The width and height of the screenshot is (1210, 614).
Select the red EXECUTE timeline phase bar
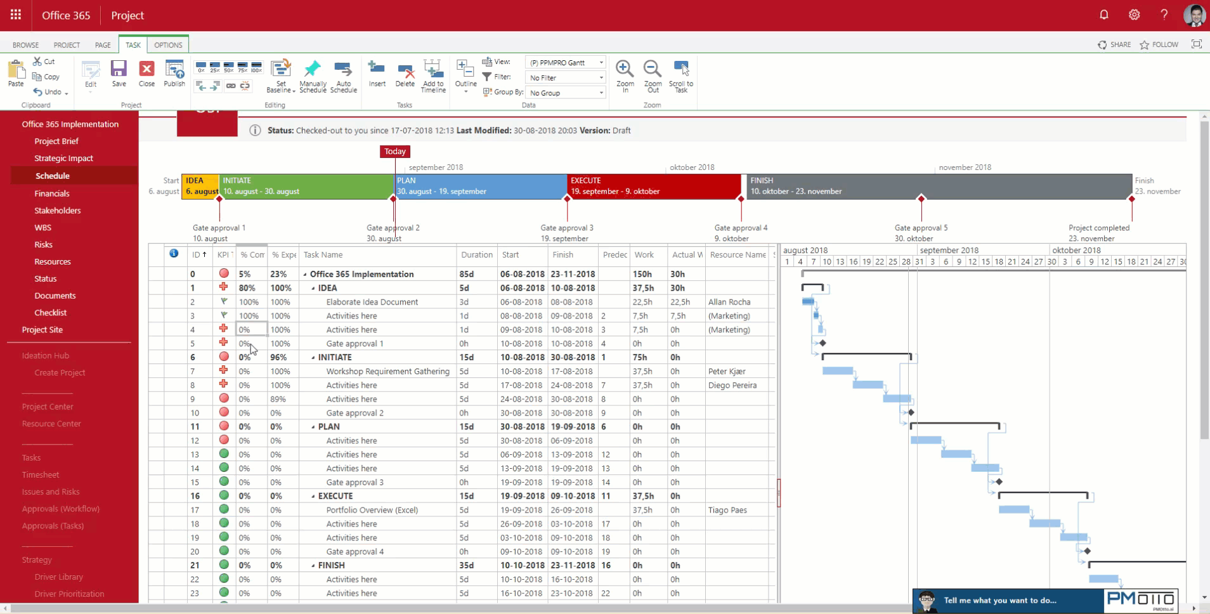point(654,186)
